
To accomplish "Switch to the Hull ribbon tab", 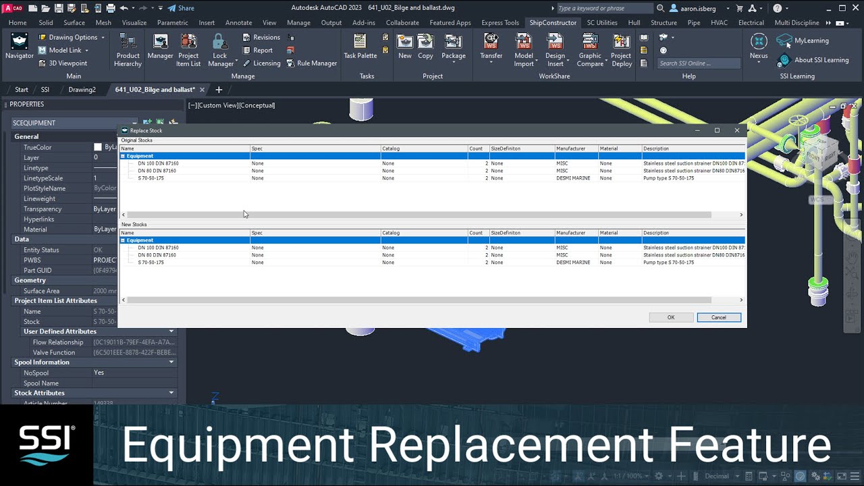I will [634, 22].
